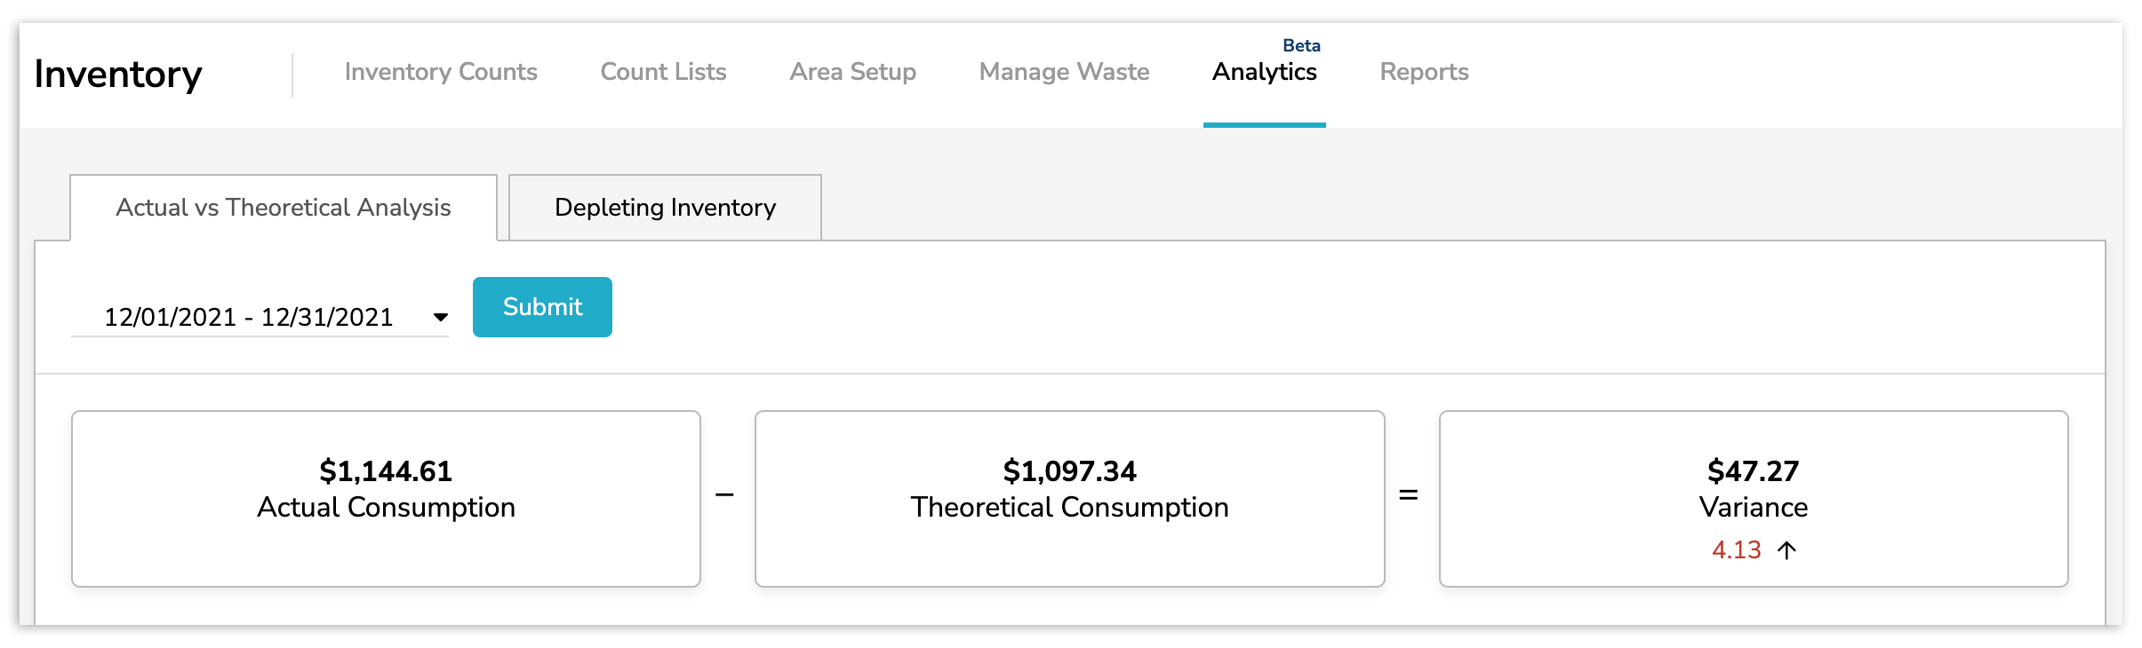Click the Beta badge above Analytics

(1299, 45)
